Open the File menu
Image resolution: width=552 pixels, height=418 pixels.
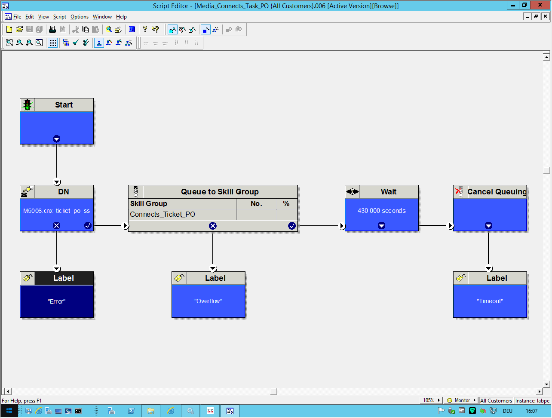click(17, 17)
